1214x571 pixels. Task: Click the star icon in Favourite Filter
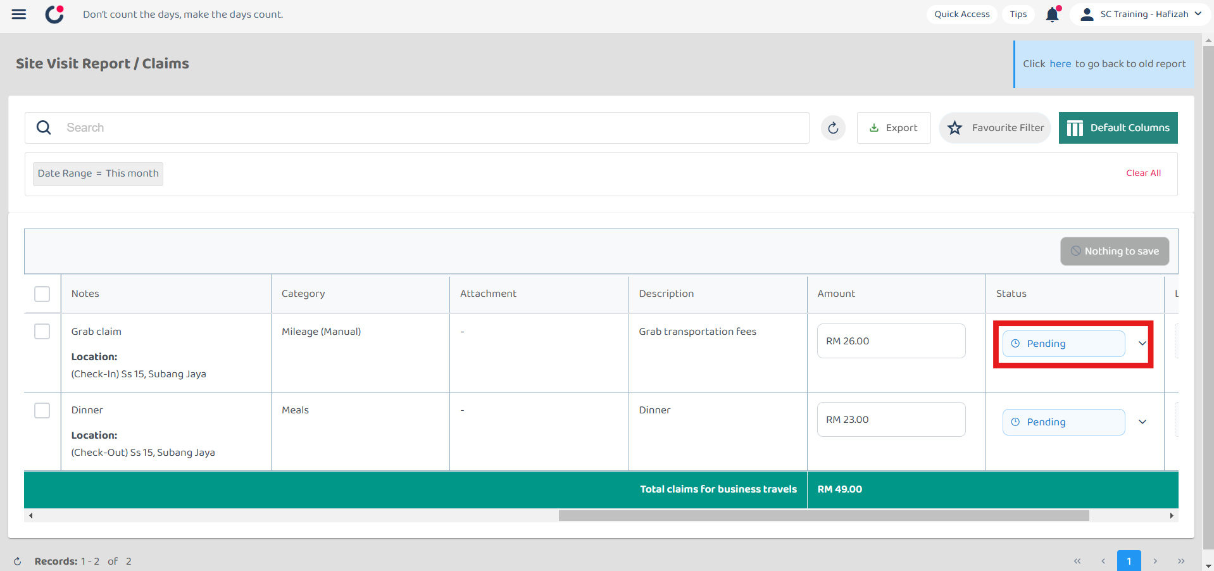click(954, 128)
